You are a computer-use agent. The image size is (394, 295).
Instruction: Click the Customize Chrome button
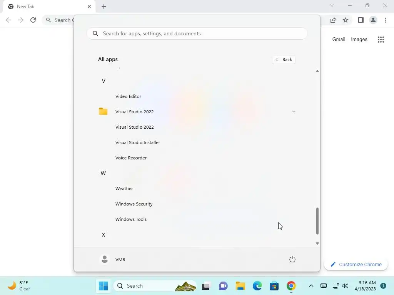pos(356,264)
